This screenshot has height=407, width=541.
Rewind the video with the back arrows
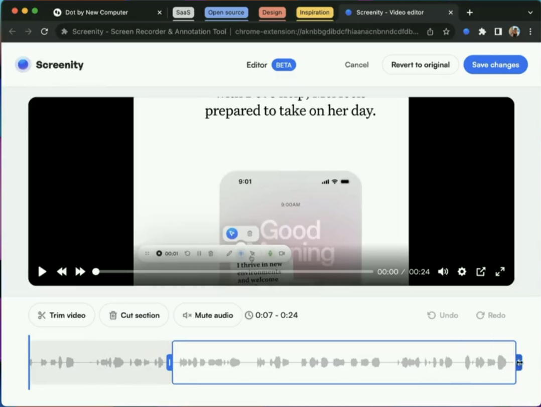click(62, 272)
